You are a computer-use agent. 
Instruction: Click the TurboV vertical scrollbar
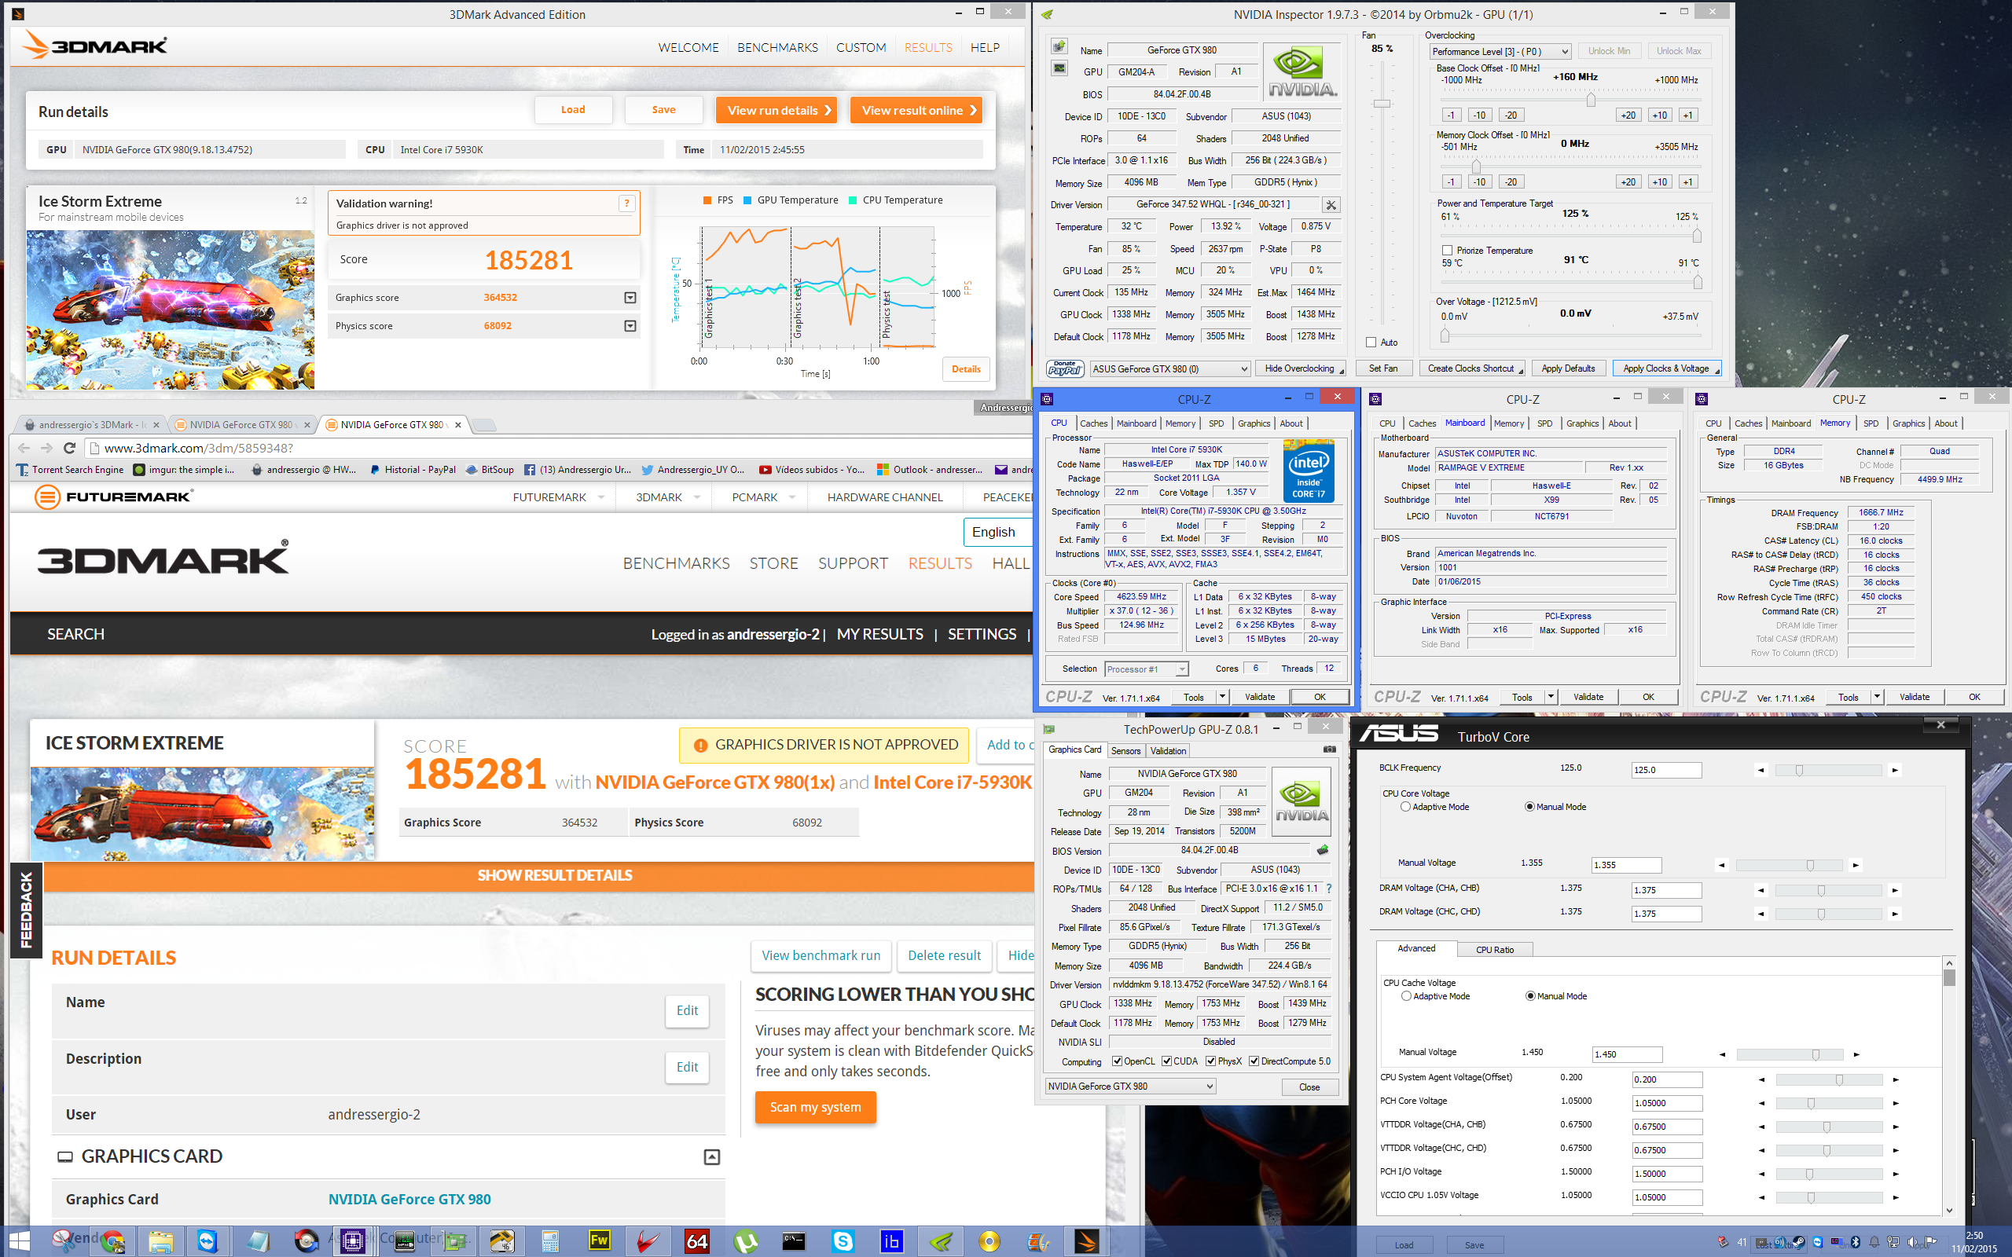coord(1948,1087)
